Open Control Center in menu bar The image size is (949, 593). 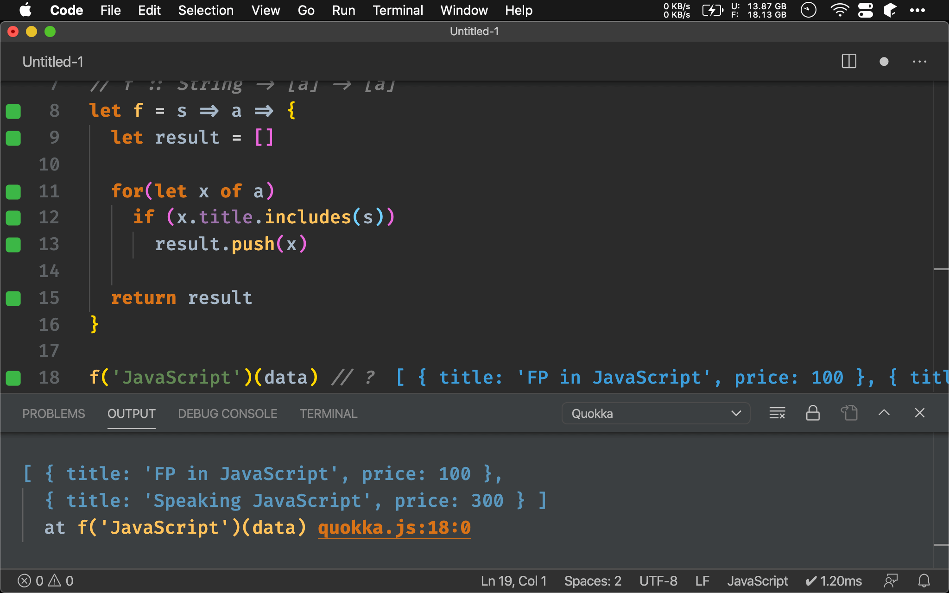pos(865,10)
